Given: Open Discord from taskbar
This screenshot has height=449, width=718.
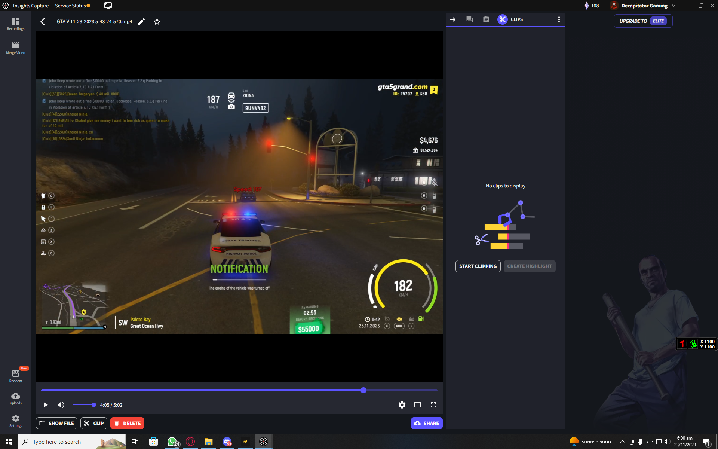Looking at the screenshot, I should click(x=227, y=442).
